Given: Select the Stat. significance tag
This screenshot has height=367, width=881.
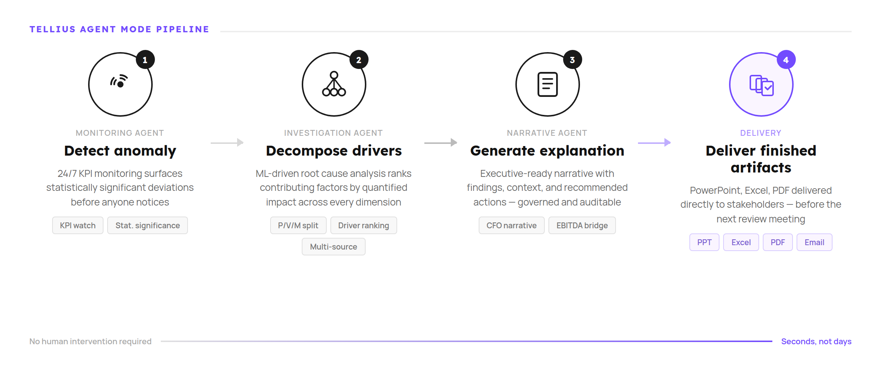Looking at the screenshot, I should (148, 225).
